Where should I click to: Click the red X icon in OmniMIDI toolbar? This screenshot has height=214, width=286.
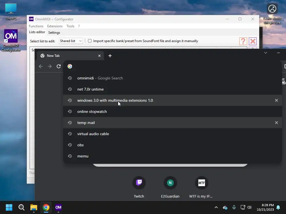point(252,41)
